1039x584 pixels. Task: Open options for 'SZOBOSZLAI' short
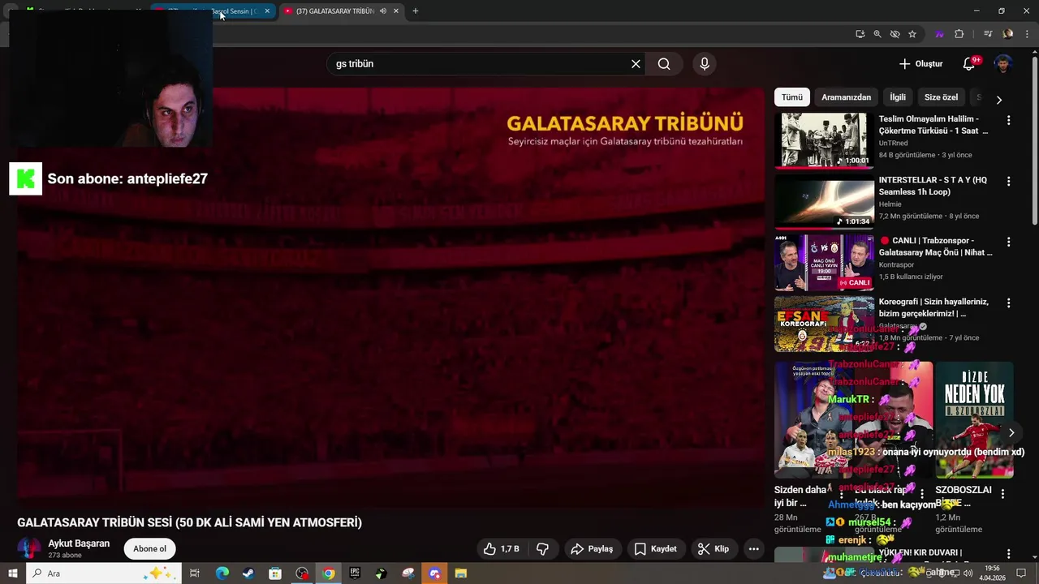(1002, 494)
